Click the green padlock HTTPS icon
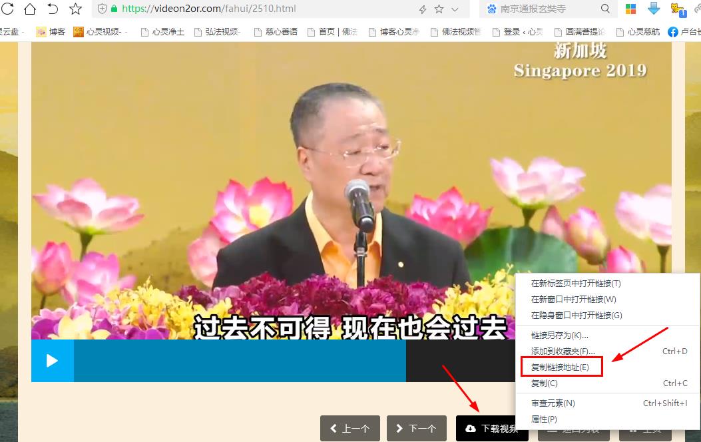The image size is (701, 442). point(114,9)
